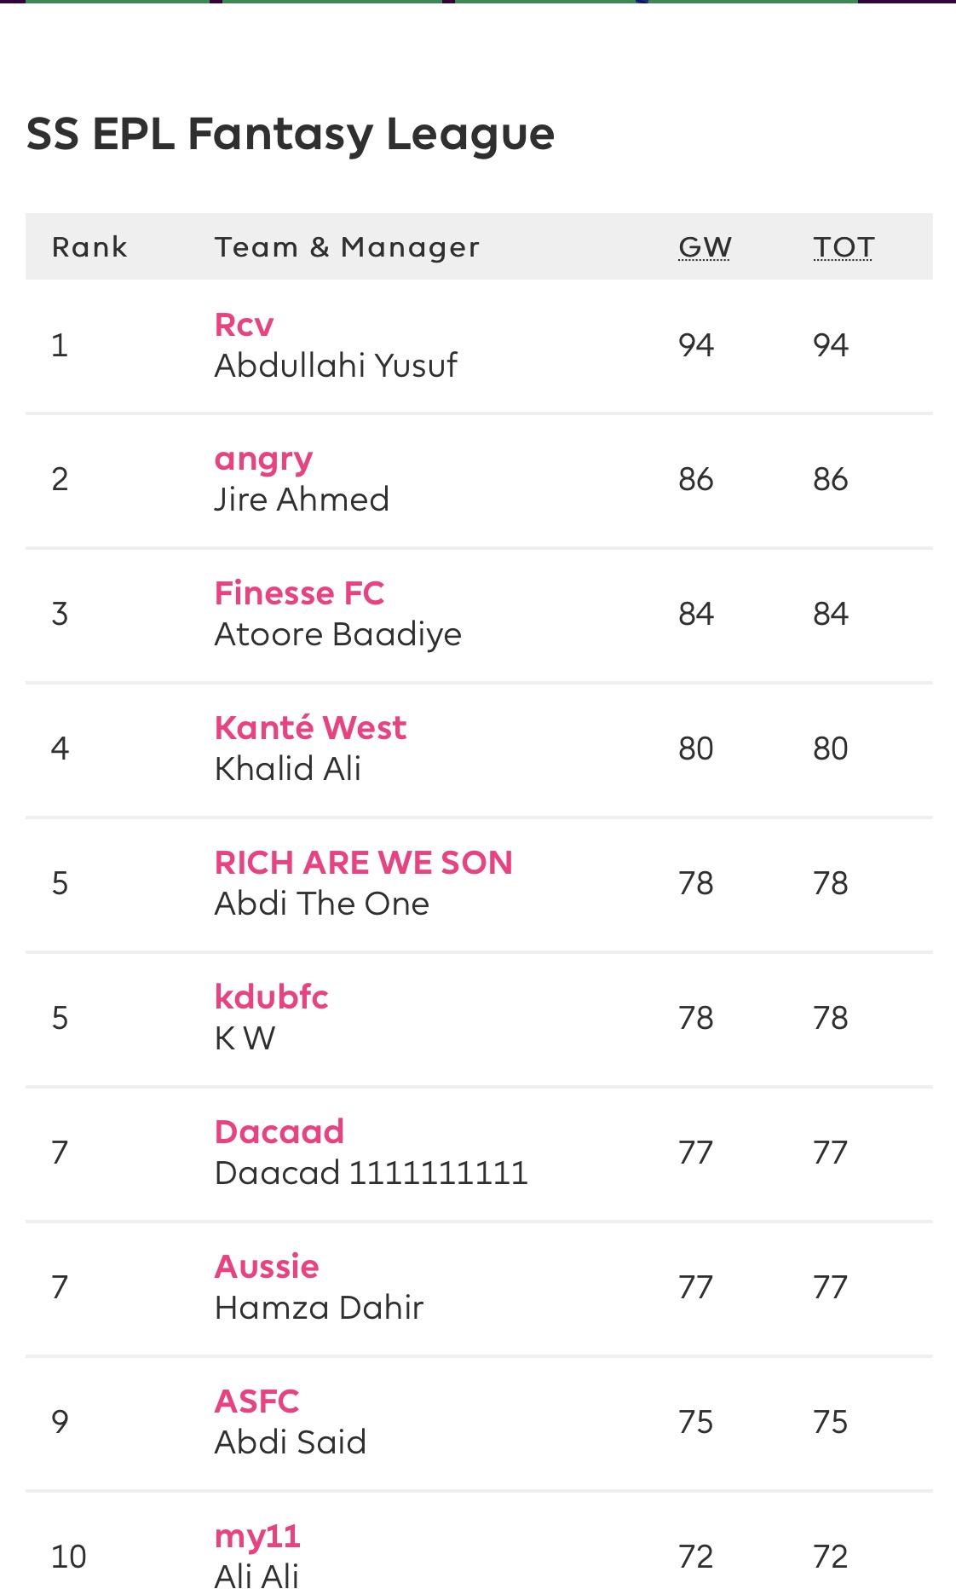The image size is (956, 1589).
Task: Click the GW column header
Action: (x=705, y=247)
